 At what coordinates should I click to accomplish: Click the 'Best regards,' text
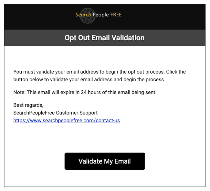tap(28, 105)
